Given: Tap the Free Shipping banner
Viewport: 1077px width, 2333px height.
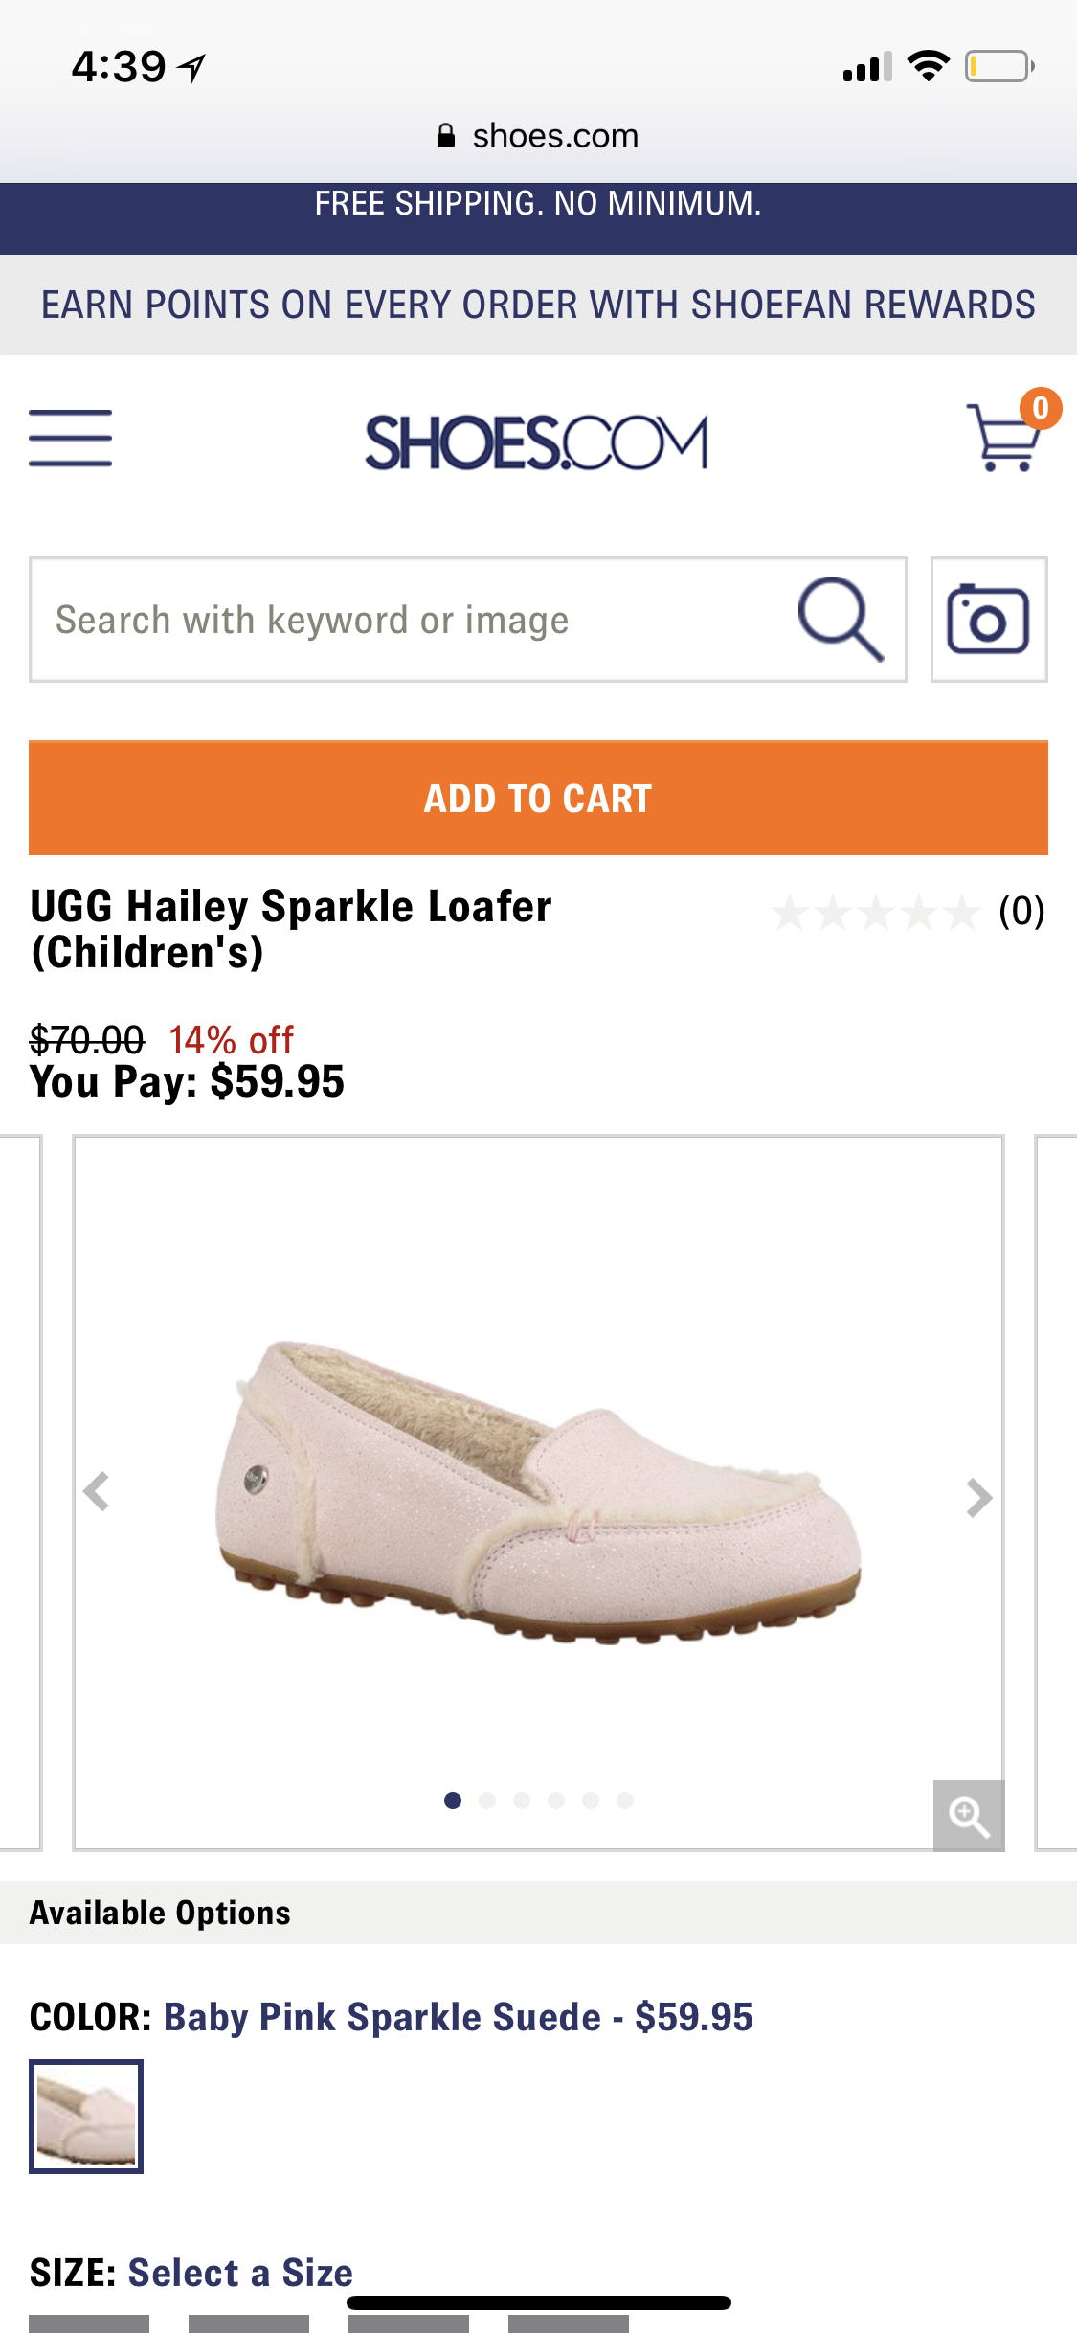Looking at the screenshot, I should [x=538, y=205].
